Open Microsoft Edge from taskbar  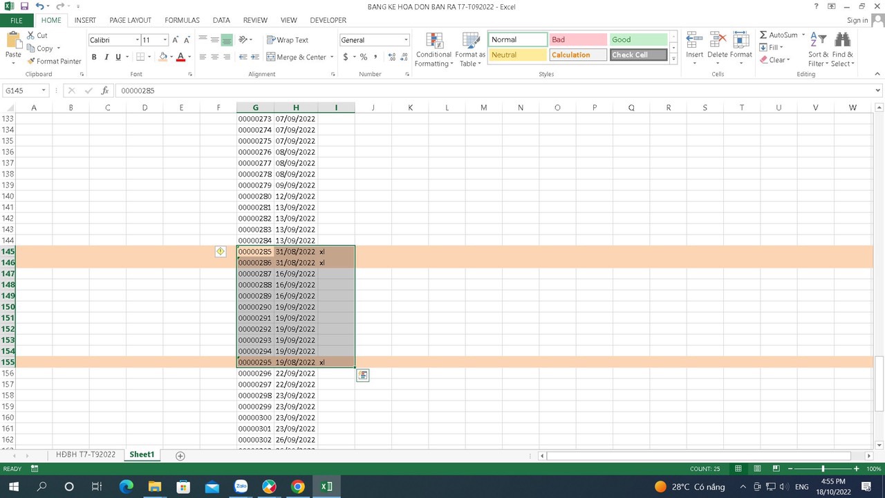127,487
